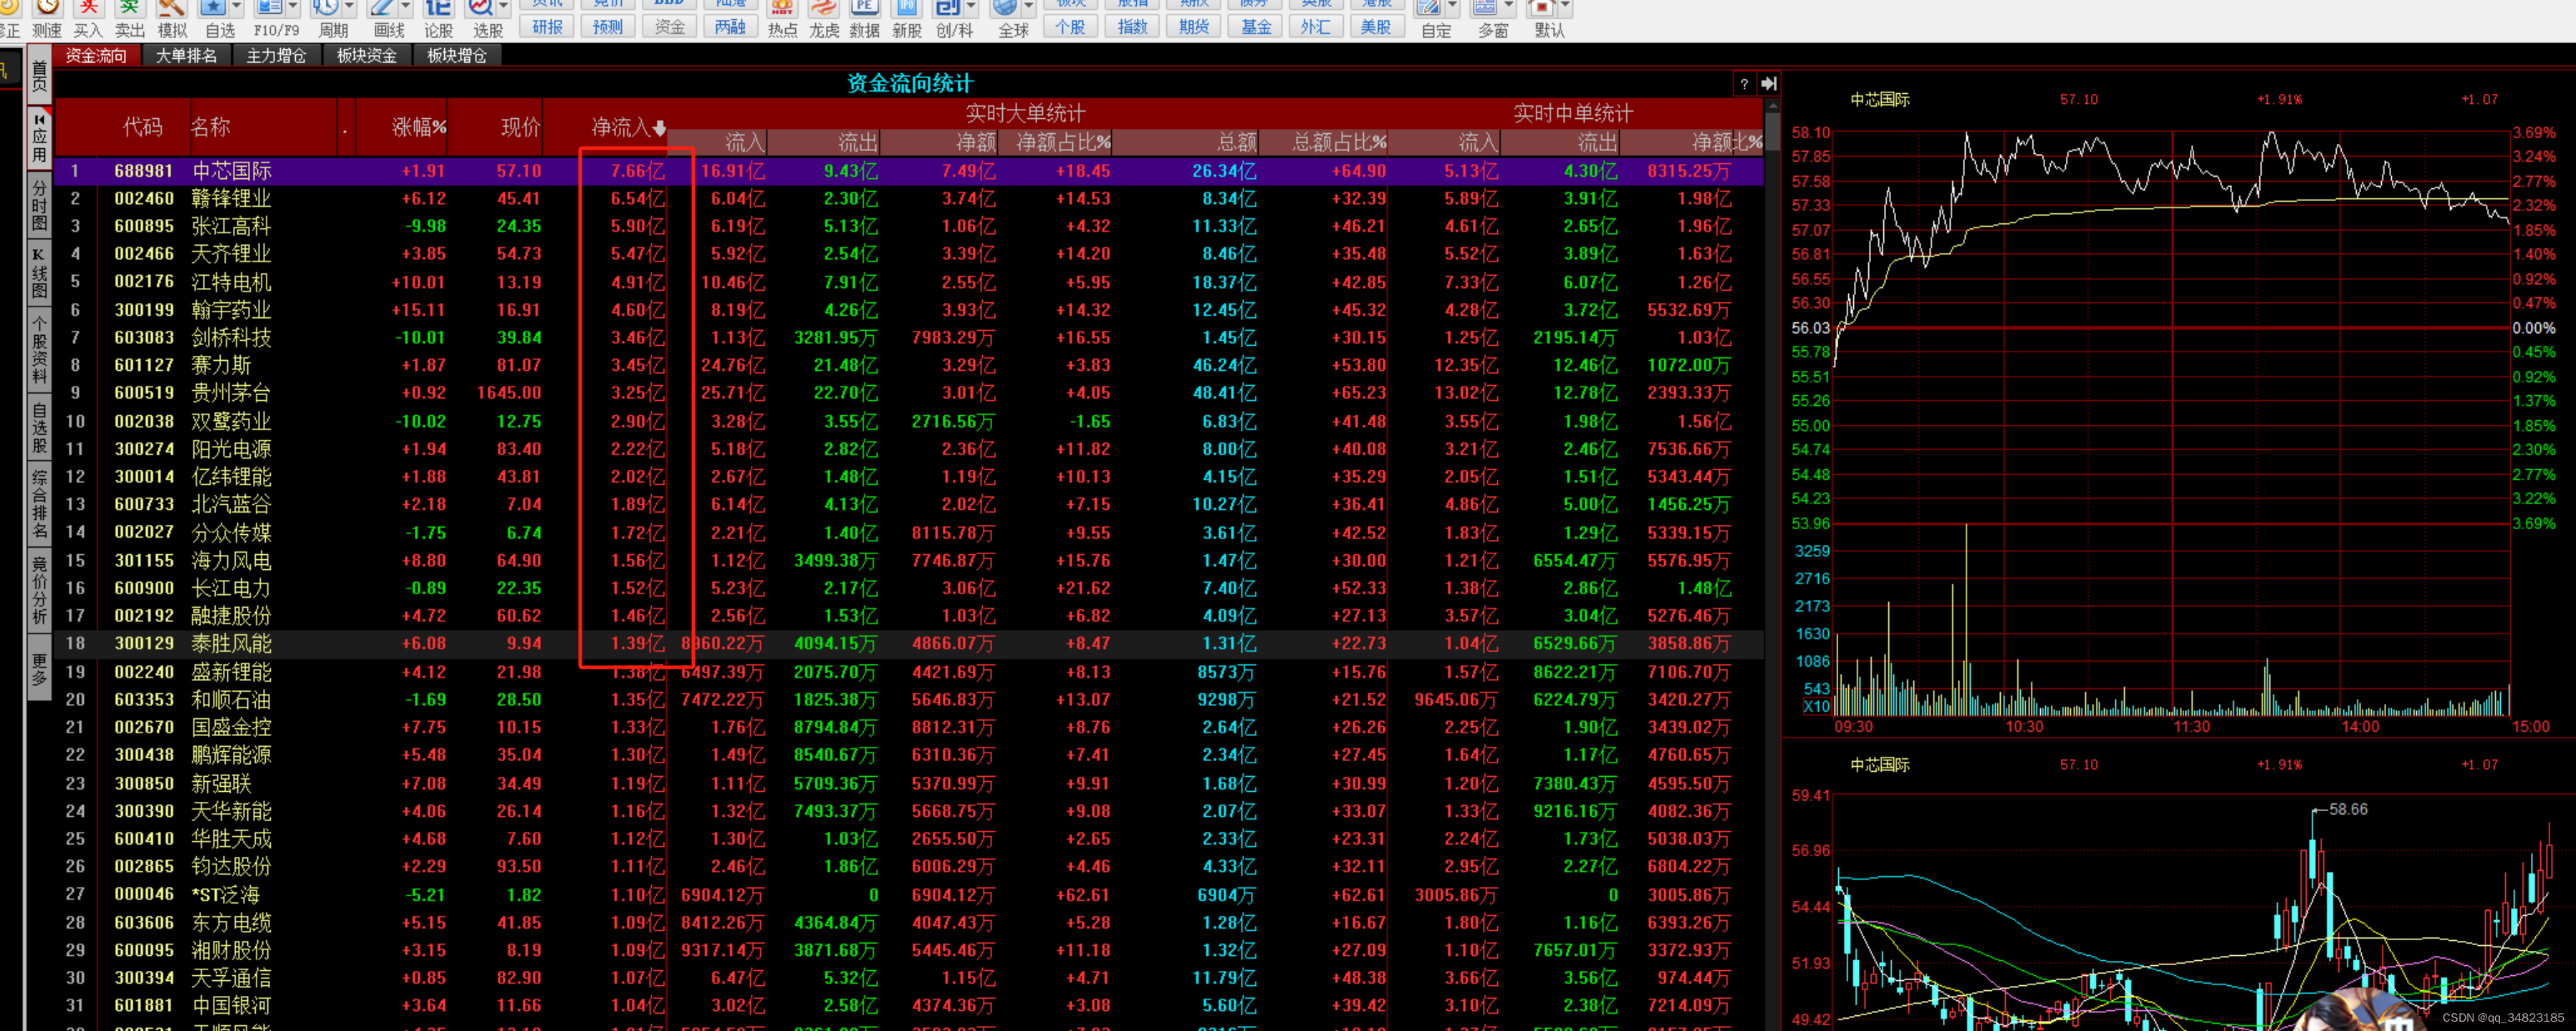Select the 贵州茅台 row in table

pyautogui.click(x=231, y=394)
